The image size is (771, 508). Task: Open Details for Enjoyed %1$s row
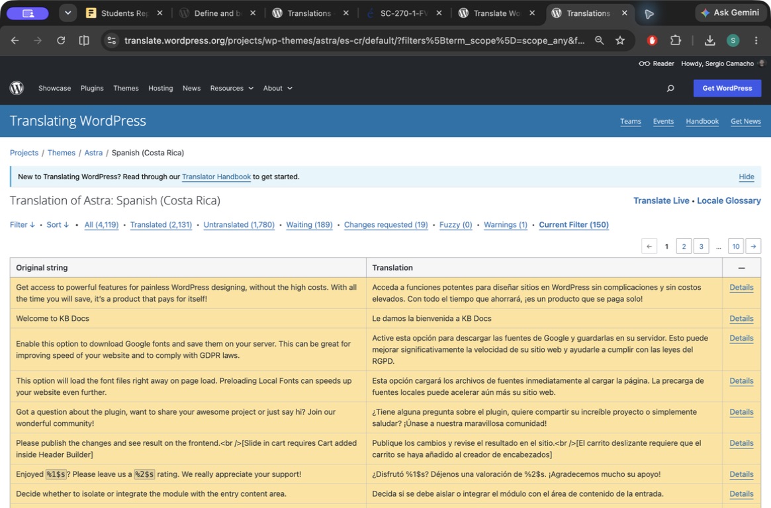pyautogui.click(x=741, y=474)
